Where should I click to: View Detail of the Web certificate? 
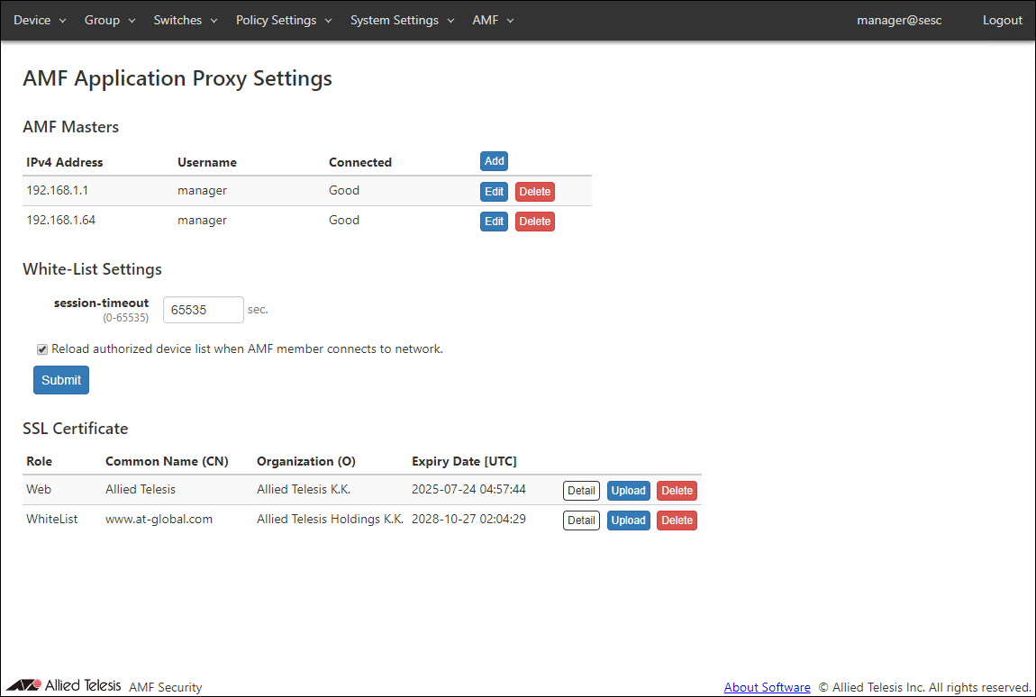581,491
